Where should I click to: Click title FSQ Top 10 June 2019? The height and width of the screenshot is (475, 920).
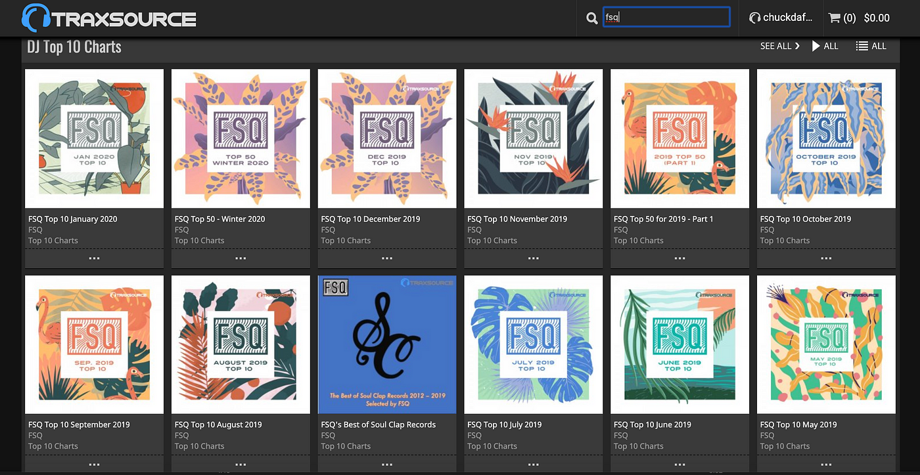point(653,424)
